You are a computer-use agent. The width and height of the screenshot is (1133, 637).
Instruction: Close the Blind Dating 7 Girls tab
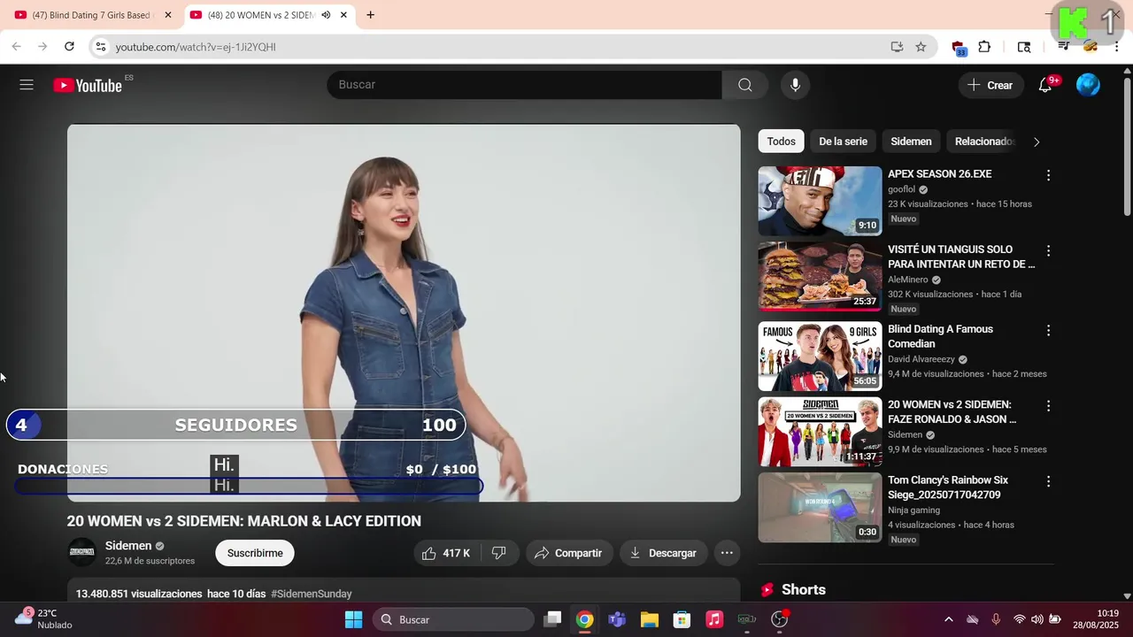click(x=168, y=15)
